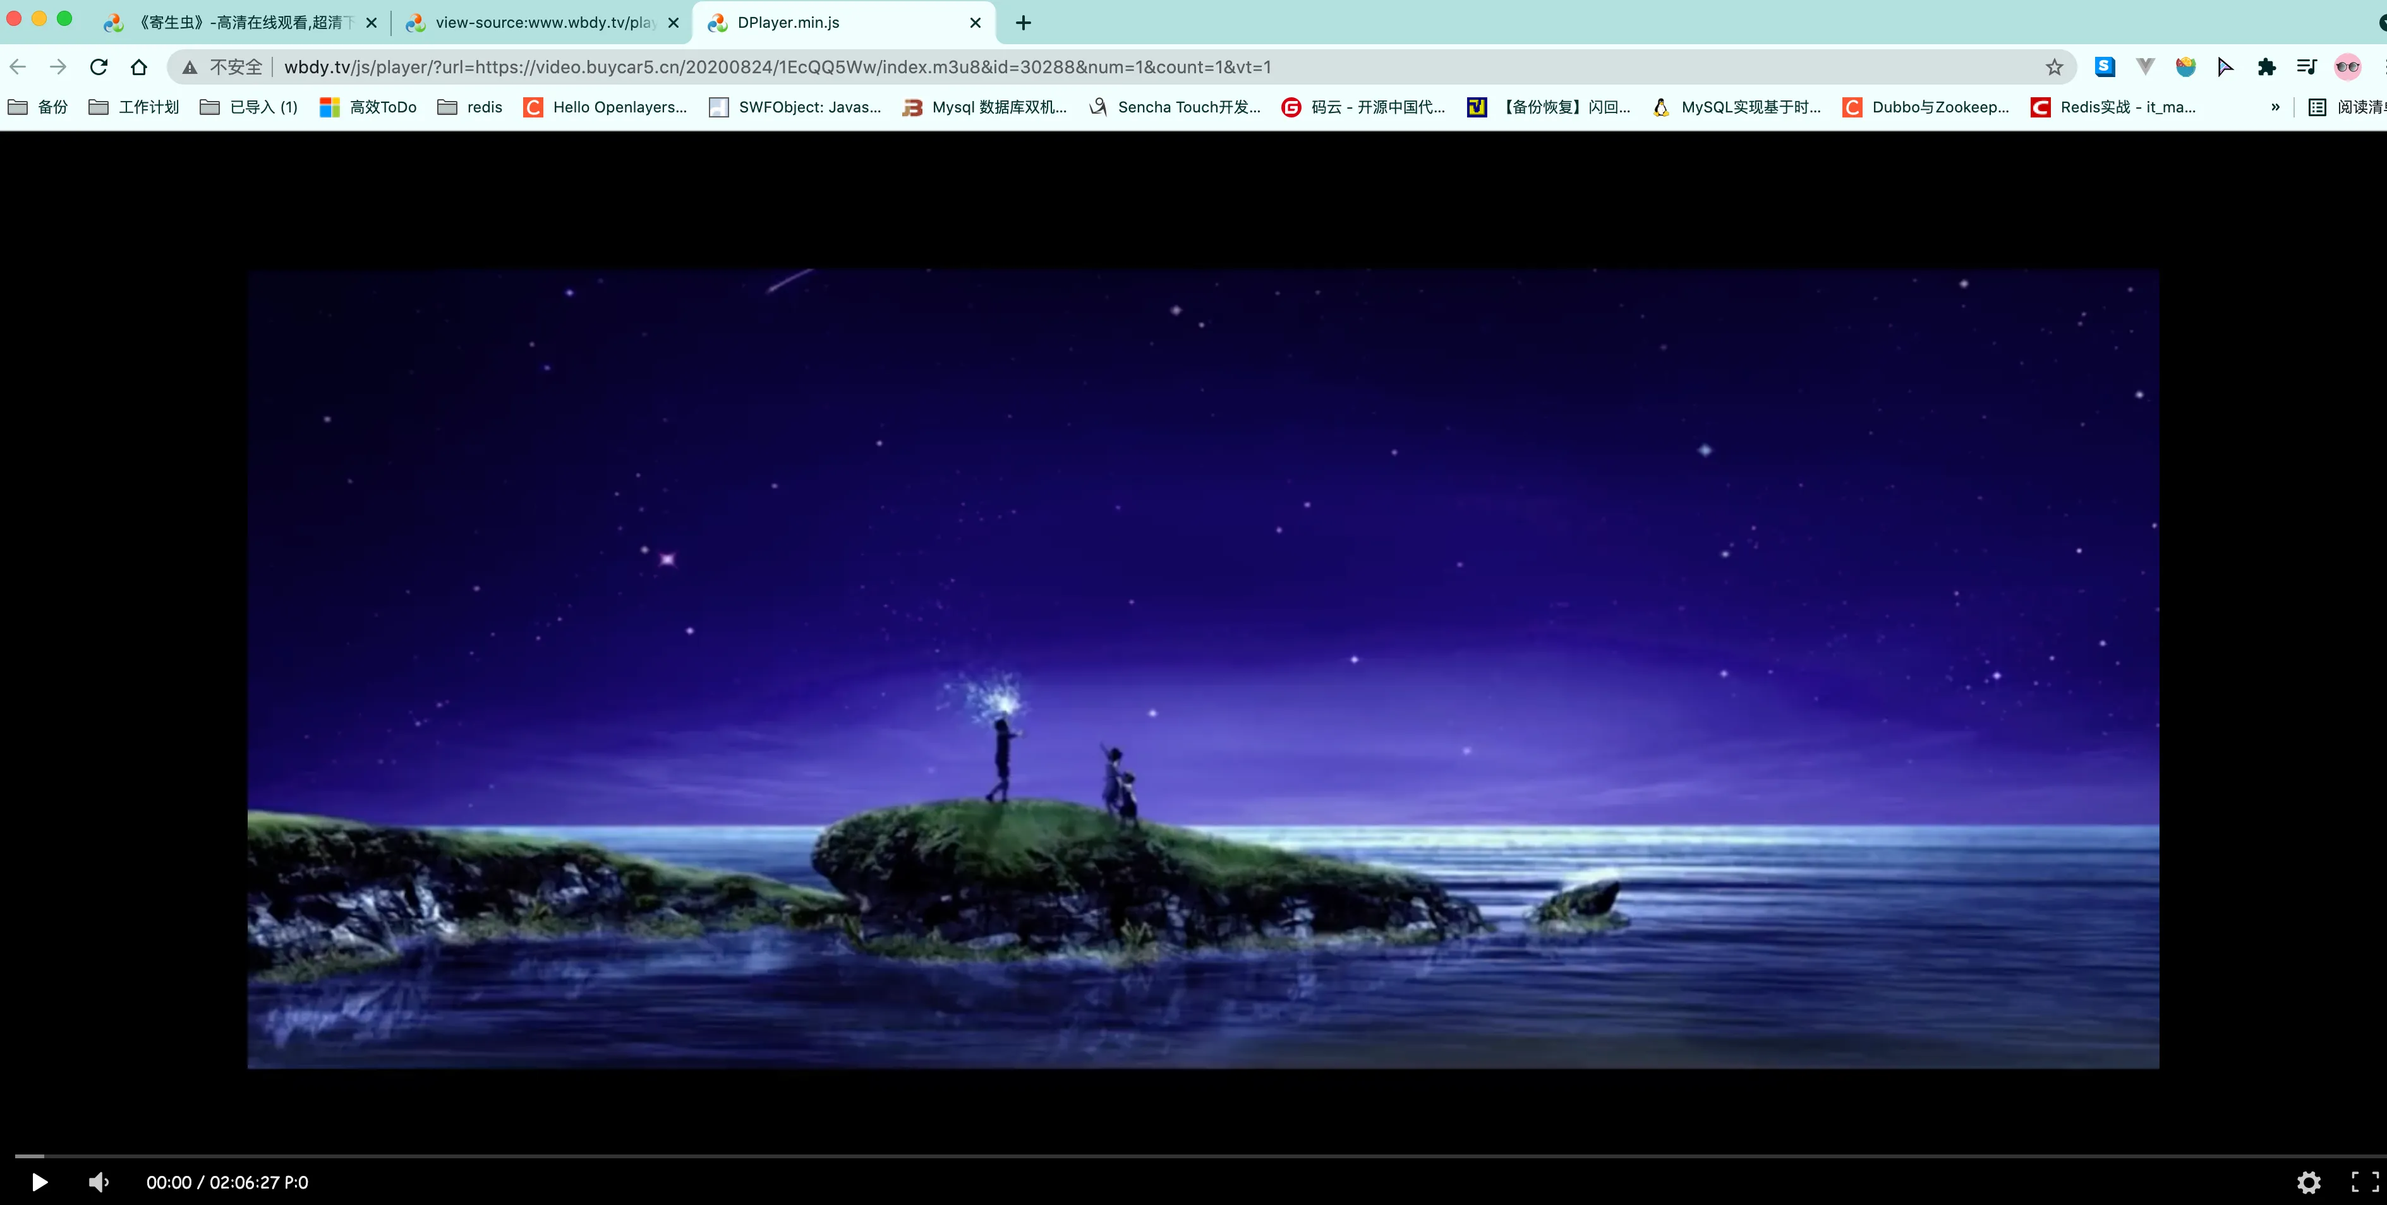Go to browser home page
2387x1205 pixels.
[139, 67]
